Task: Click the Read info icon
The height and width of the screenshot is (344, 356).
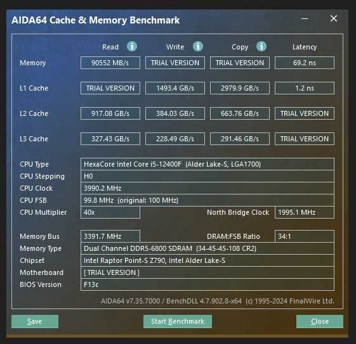Action: (x=132, y=46)
